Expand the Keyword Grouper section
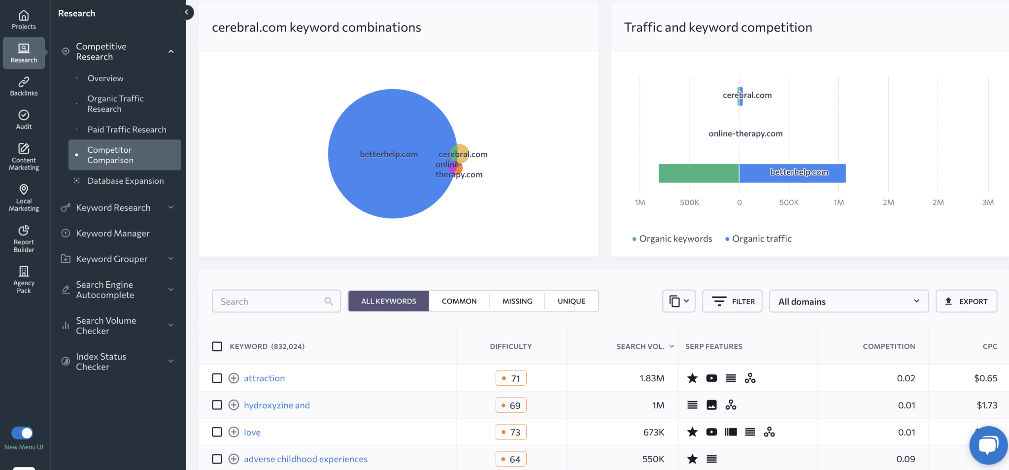This screenshot has width=1009, height=470. click(x=171, y=259)
